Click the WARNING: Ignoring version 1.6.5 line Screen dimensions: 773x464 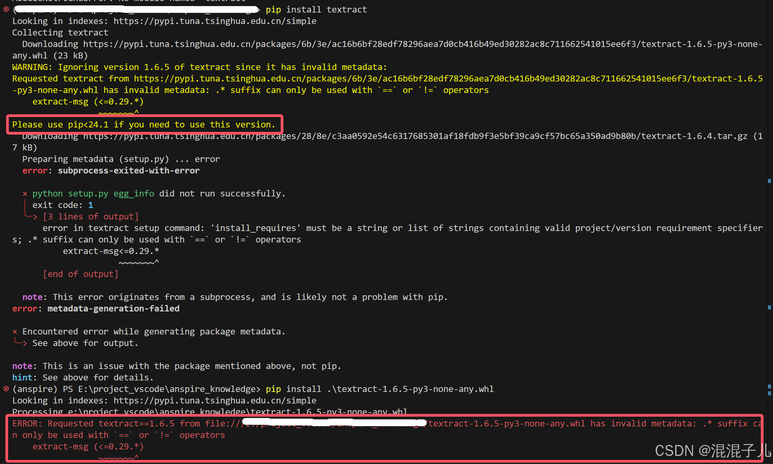[x=200, y=67]
